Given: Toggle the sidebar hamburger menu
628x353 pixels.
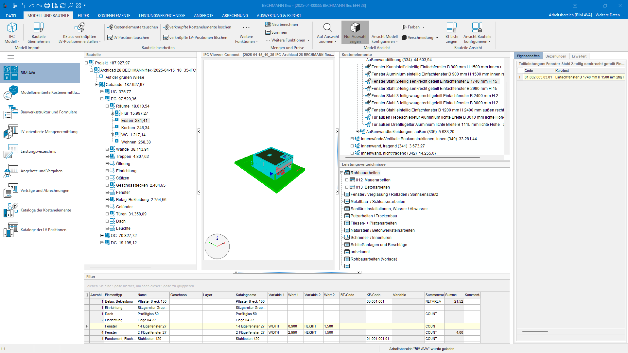Looking at the screenshot, I should click(11, 57).
